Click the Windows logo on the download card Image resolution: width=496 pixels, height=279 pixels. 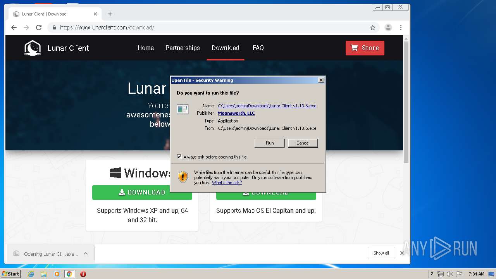tap(115, 173)
